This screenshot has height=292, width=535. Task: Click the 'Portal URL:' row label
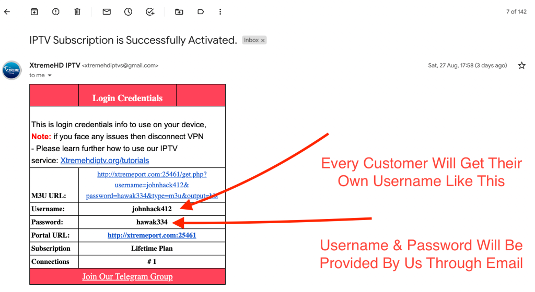tap(50, 235)
